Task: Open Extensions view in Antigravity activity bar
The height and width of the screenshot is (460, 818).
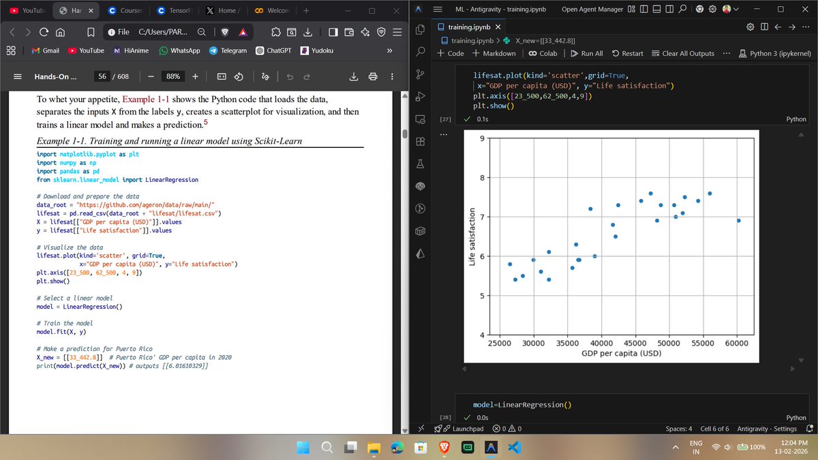Action: coord(421,141)
